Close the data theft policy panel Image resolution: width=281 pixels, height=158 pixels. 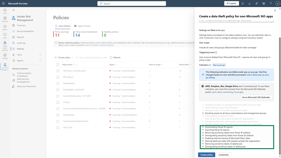275,11
